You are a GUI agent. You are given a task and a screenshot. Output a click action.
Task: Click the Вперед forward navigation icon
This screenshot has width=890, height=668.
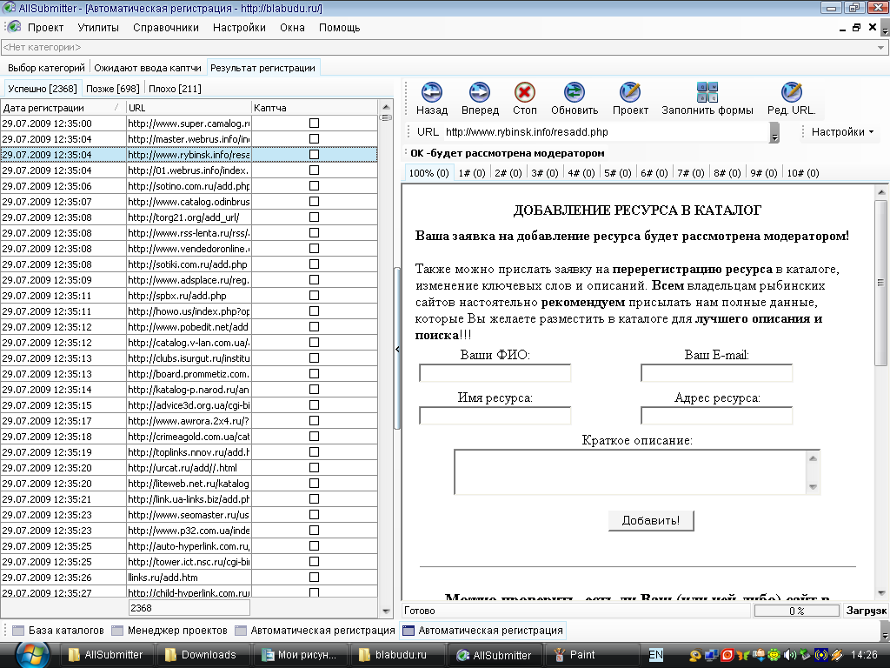tap(480, 92)
